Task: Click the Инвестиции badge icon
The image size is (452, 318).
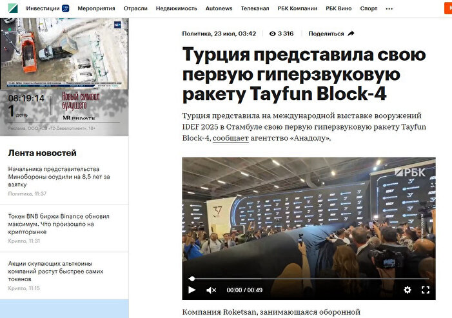Action: [66, 8]
